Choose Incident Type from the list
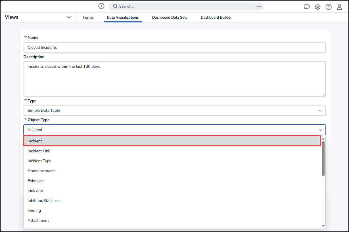This screenshot has height=232, width=349. coord(172,161)
